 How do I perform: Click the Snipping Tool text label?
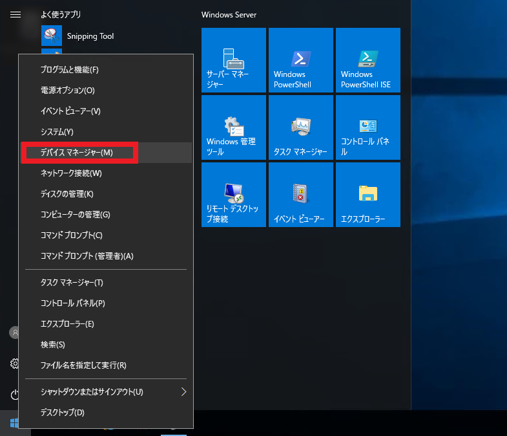90,36
